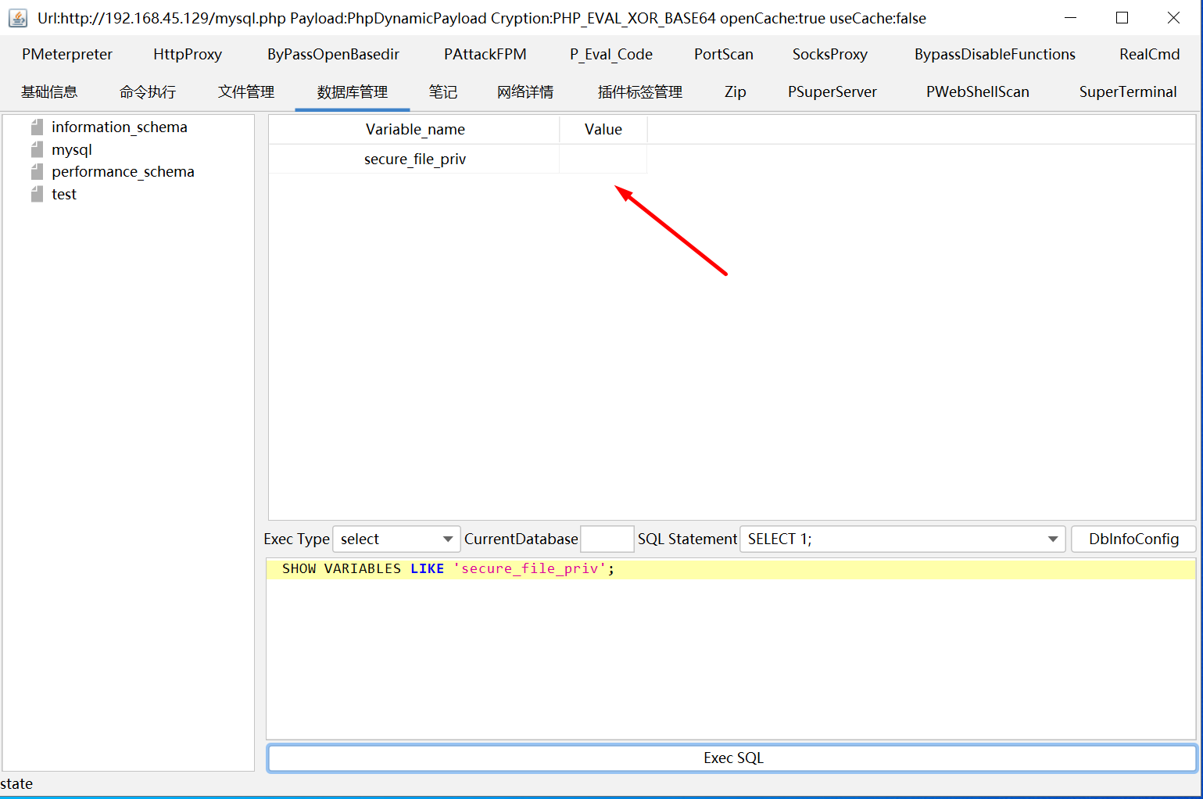Select the performance_schema tree item

[123, 171]
